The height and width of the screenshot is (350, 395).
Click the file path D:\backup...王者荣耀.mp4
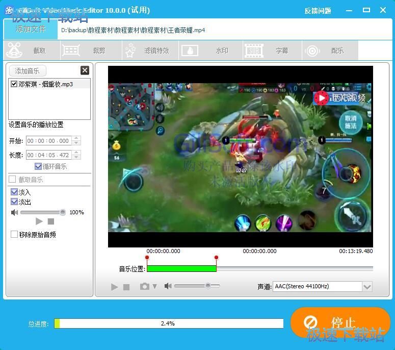coord(133,30)
